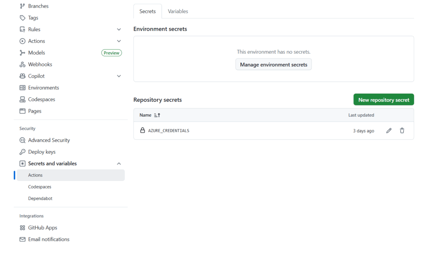Click the Tags label icon
This screenshot has width=431, height=265.
[22, 18]
